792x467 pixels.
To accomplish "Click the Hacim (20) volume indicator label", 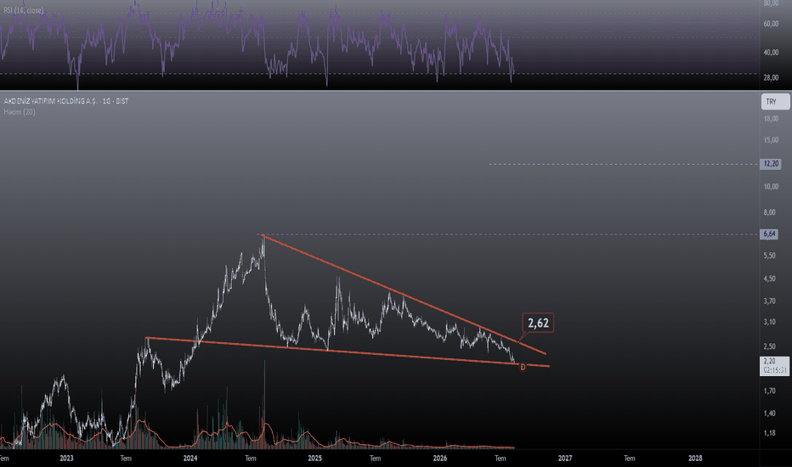I will tap(20, 111).
